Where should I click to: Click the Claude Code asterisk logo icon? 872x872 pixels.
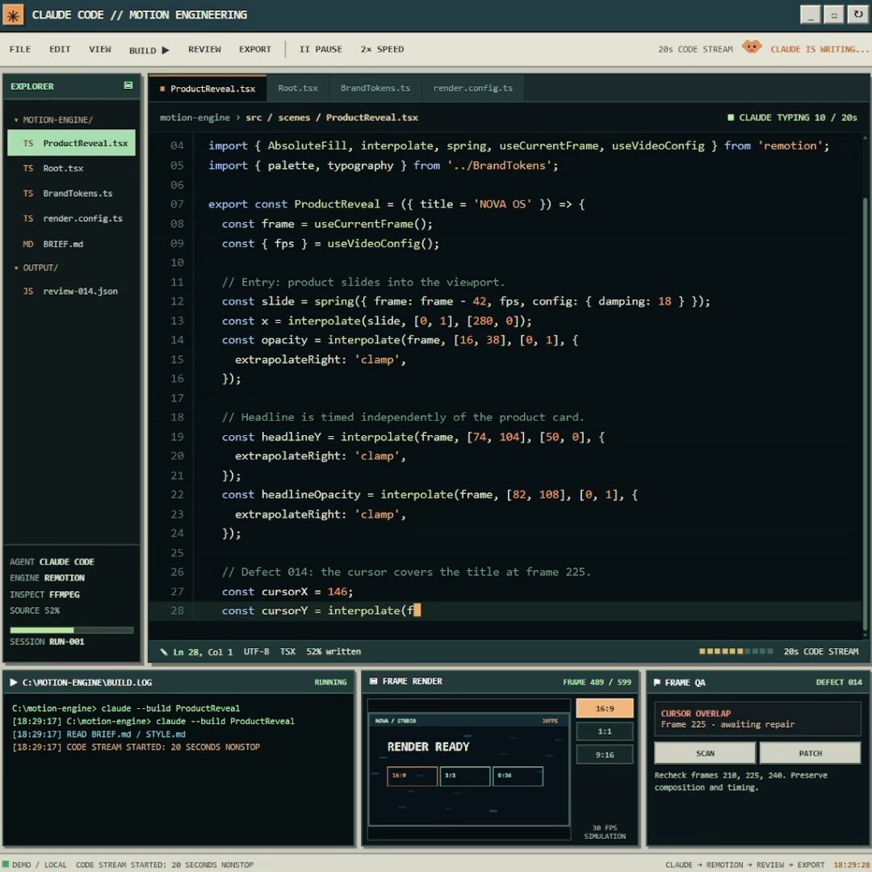point(13,15)
